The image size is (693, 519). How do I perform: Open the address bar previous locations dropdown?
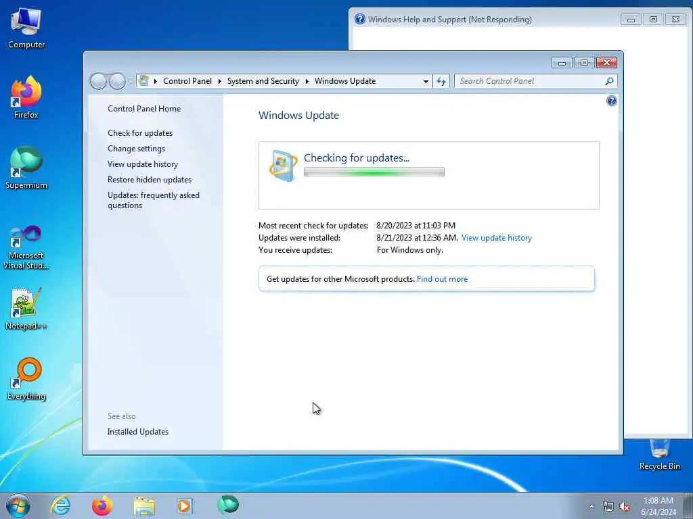pyautogui.click(x=426, y=81)
